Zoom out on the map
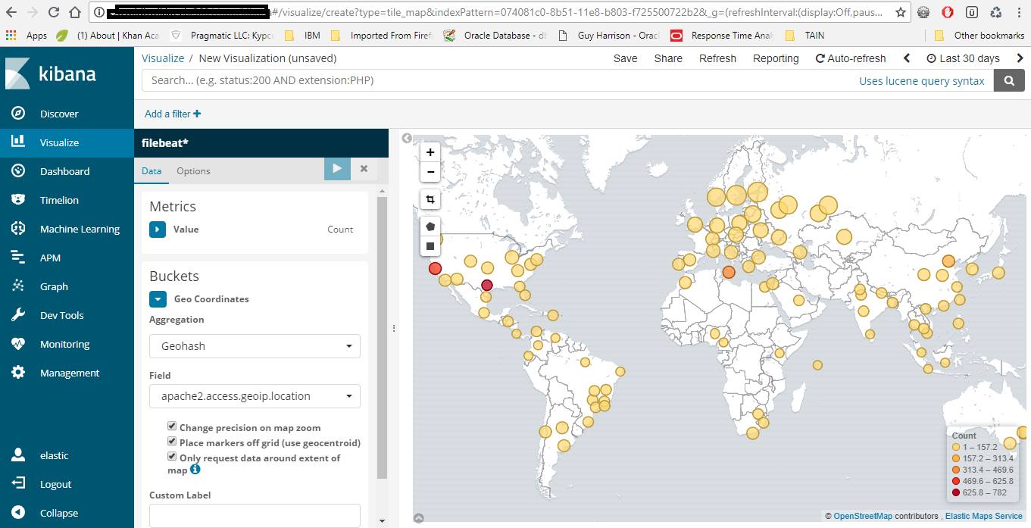Image resolution: width=1031 pixels, height=528 pixels. coord(430,172)
